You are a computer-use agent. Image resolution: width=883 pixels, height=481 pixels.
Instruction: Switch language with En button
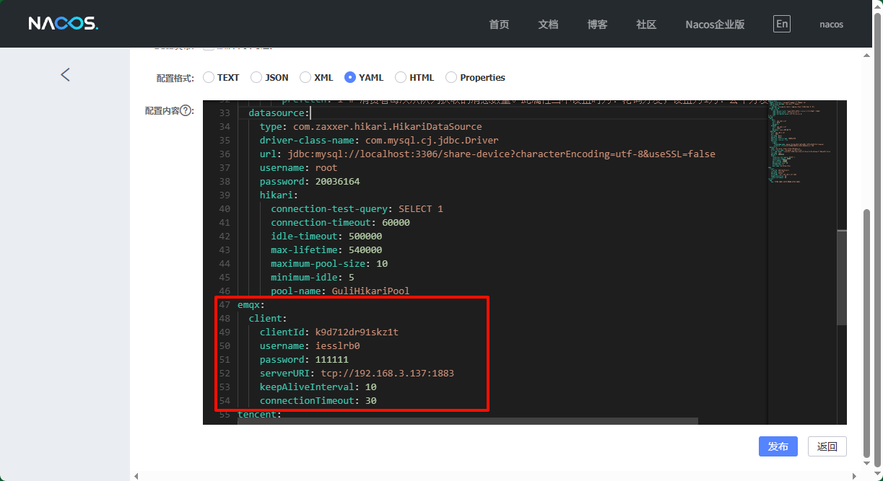(781, 24)
